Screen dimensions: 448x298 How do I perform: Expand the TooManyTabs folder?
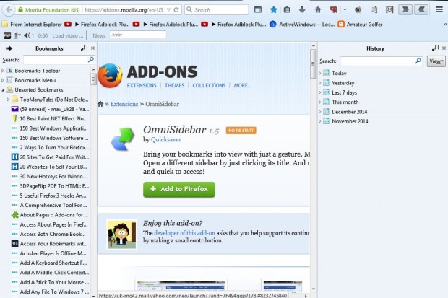coord(8,100)
